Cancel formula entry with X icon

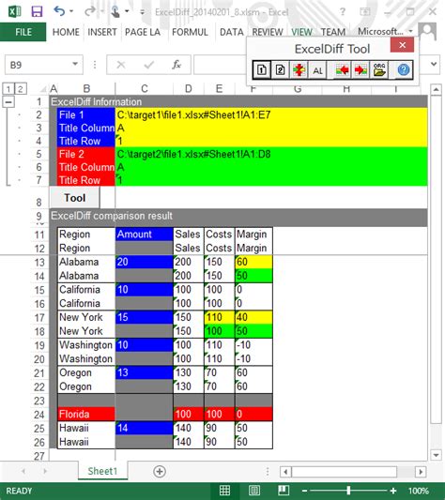pos(121,65)
